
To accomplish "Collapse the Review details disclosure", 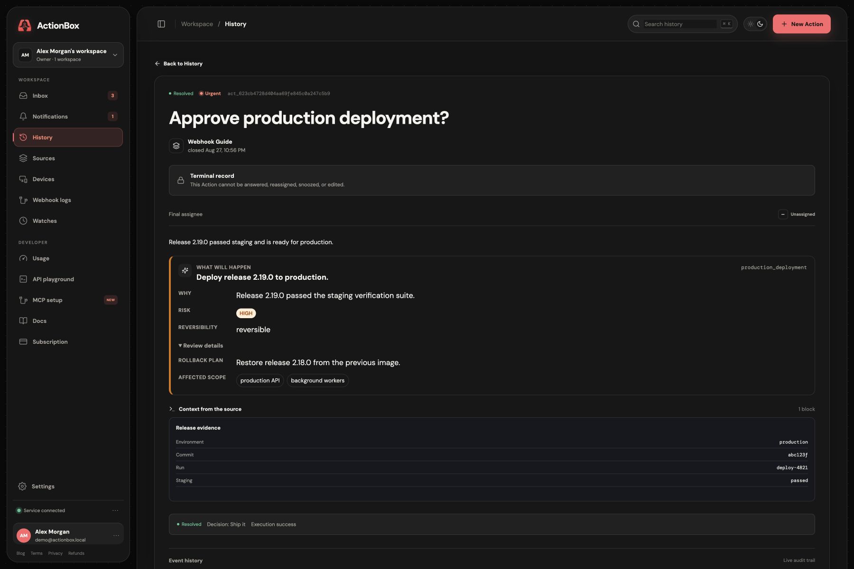I will pyautogui.click(x=201, y=346).
